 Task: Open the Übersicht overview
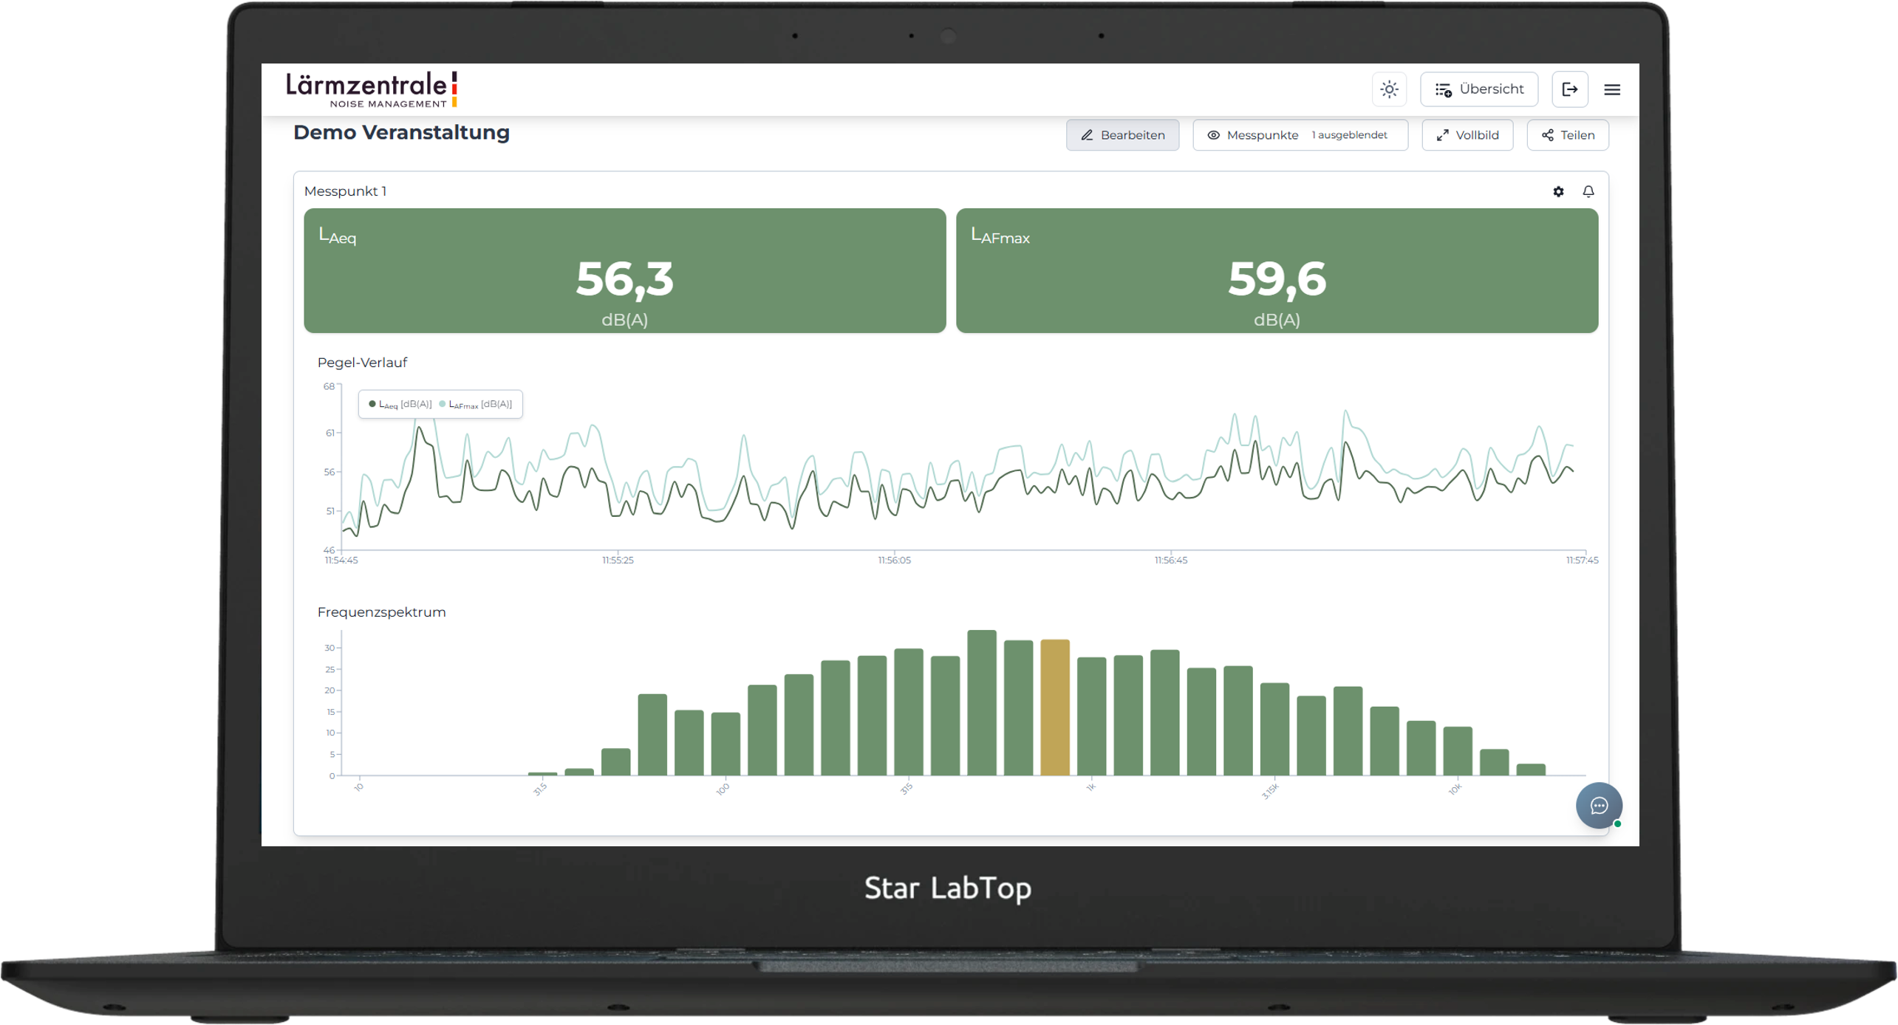(1478, 89)
